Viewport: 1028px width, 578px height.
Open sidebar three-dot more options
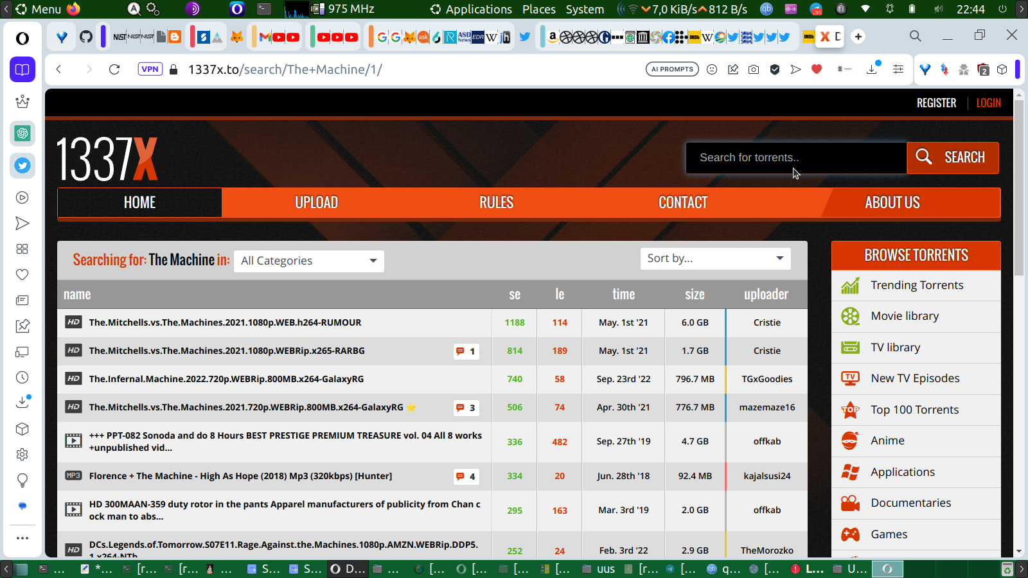click(22, 538)
